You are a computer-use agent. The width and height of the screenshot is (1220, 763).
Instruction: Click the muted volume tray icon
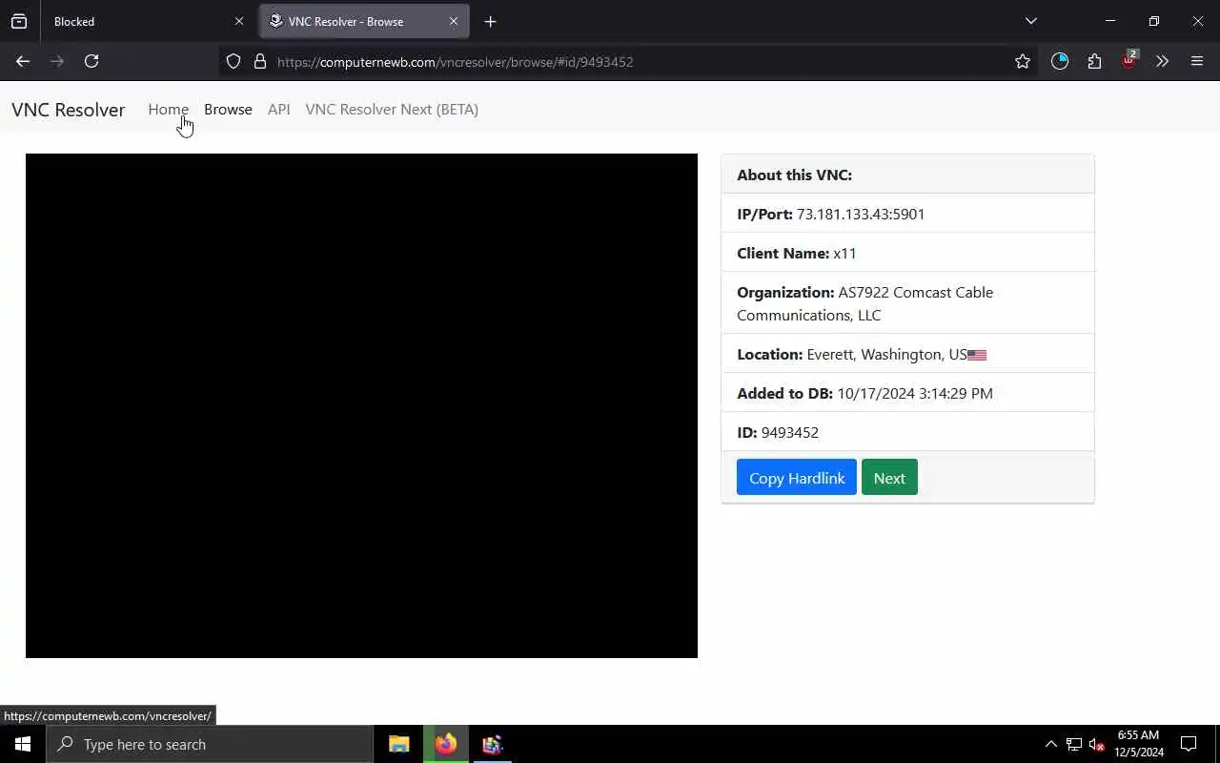tap(1097, 745)
